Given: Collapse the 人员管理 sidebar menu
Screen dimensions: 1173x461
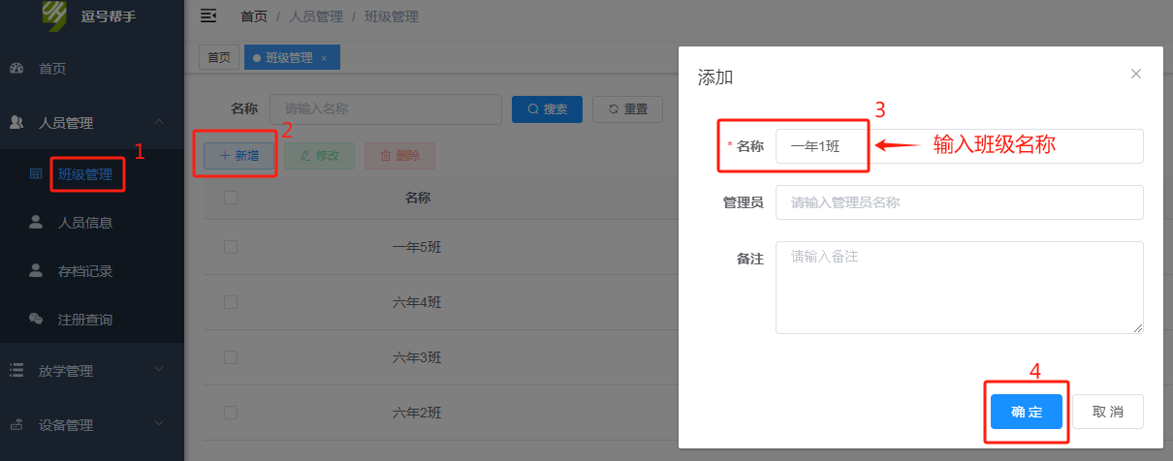Looking at the screenshot, I should (x=92, y=123).
